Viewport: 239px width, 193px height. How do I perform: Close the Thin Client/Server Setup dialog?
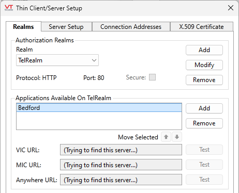point(231,8)
